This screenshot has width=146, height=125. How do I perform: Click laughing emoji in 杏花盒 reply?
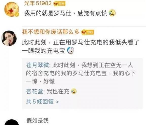[x=74, y=91]
